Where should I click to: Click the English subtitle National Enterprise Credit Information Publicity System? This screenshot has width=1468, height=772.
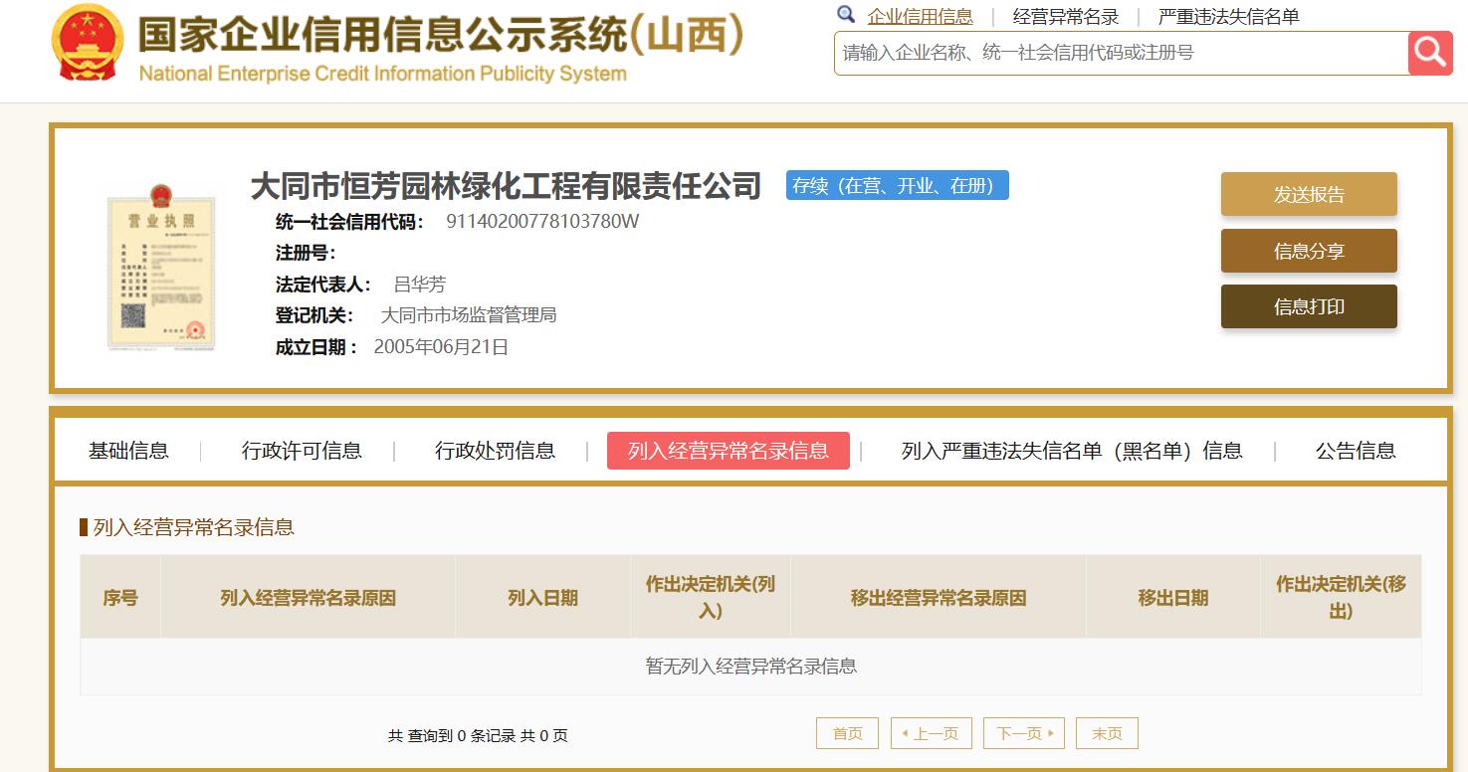[x=383, y=74]
